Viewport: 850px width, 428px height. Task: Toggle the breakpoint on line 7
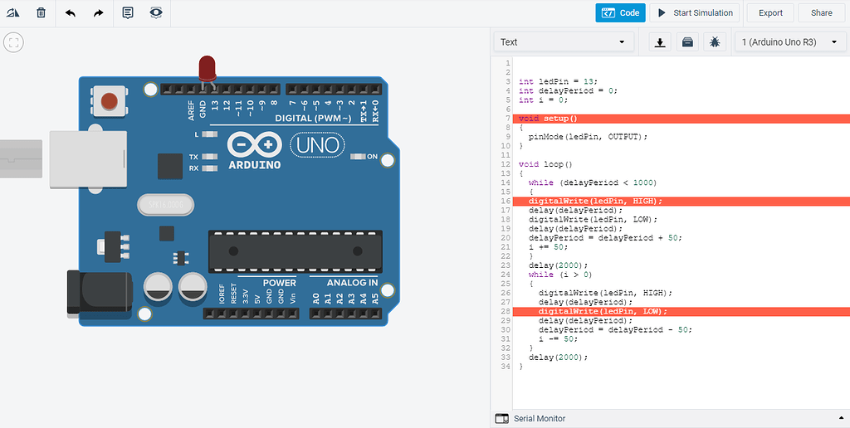506,119
